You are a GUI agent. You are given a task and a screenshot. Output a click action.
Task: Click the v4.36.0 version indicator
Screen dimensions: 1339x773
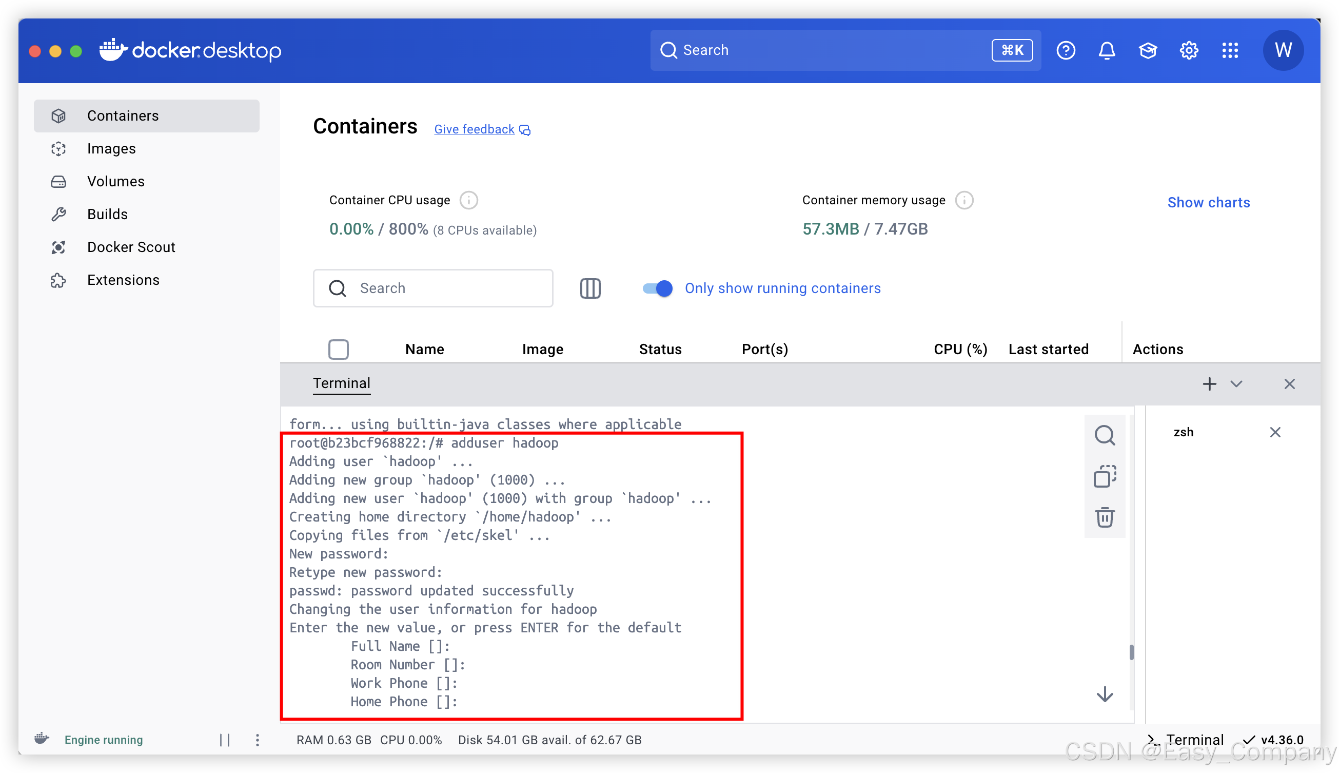point(1272,740)
